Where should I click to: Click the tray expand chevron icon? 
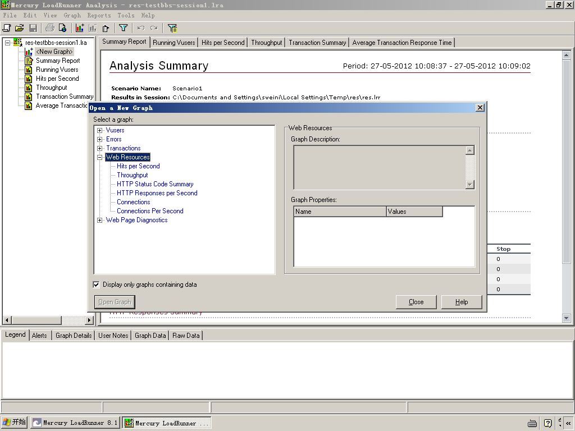tap(568, 423)
